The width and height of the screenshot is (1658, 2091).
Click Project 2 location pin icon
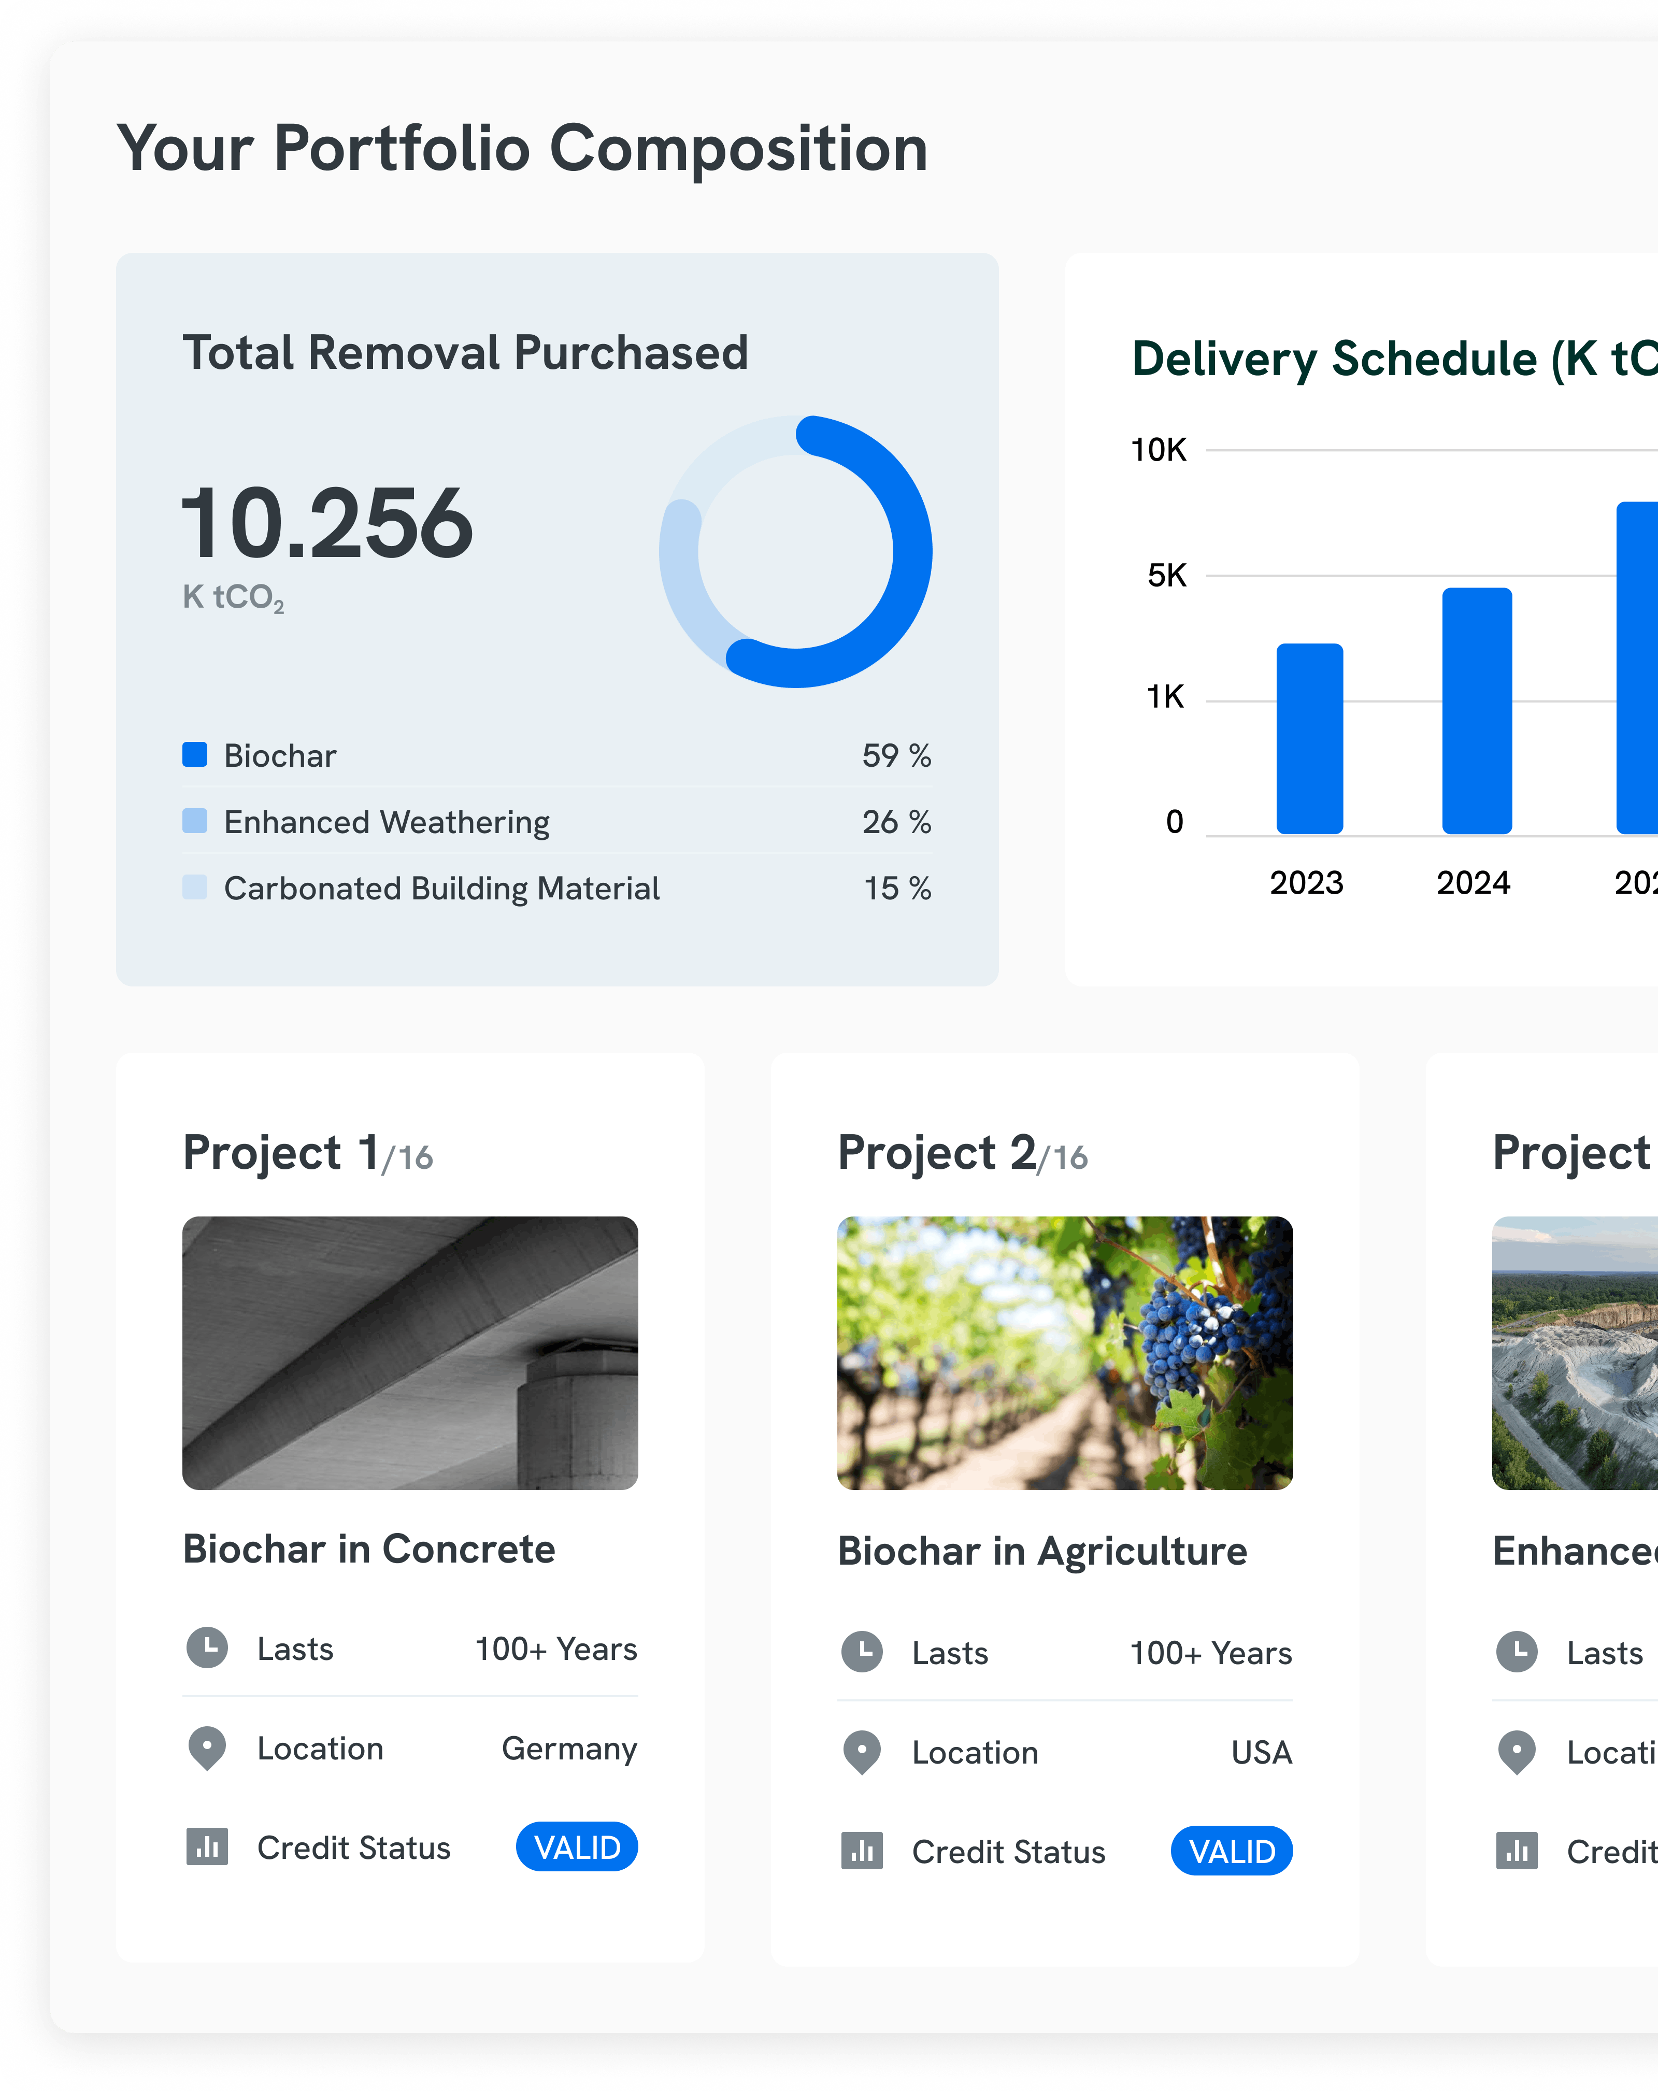pyautogui.click(x=862, y=1752)
